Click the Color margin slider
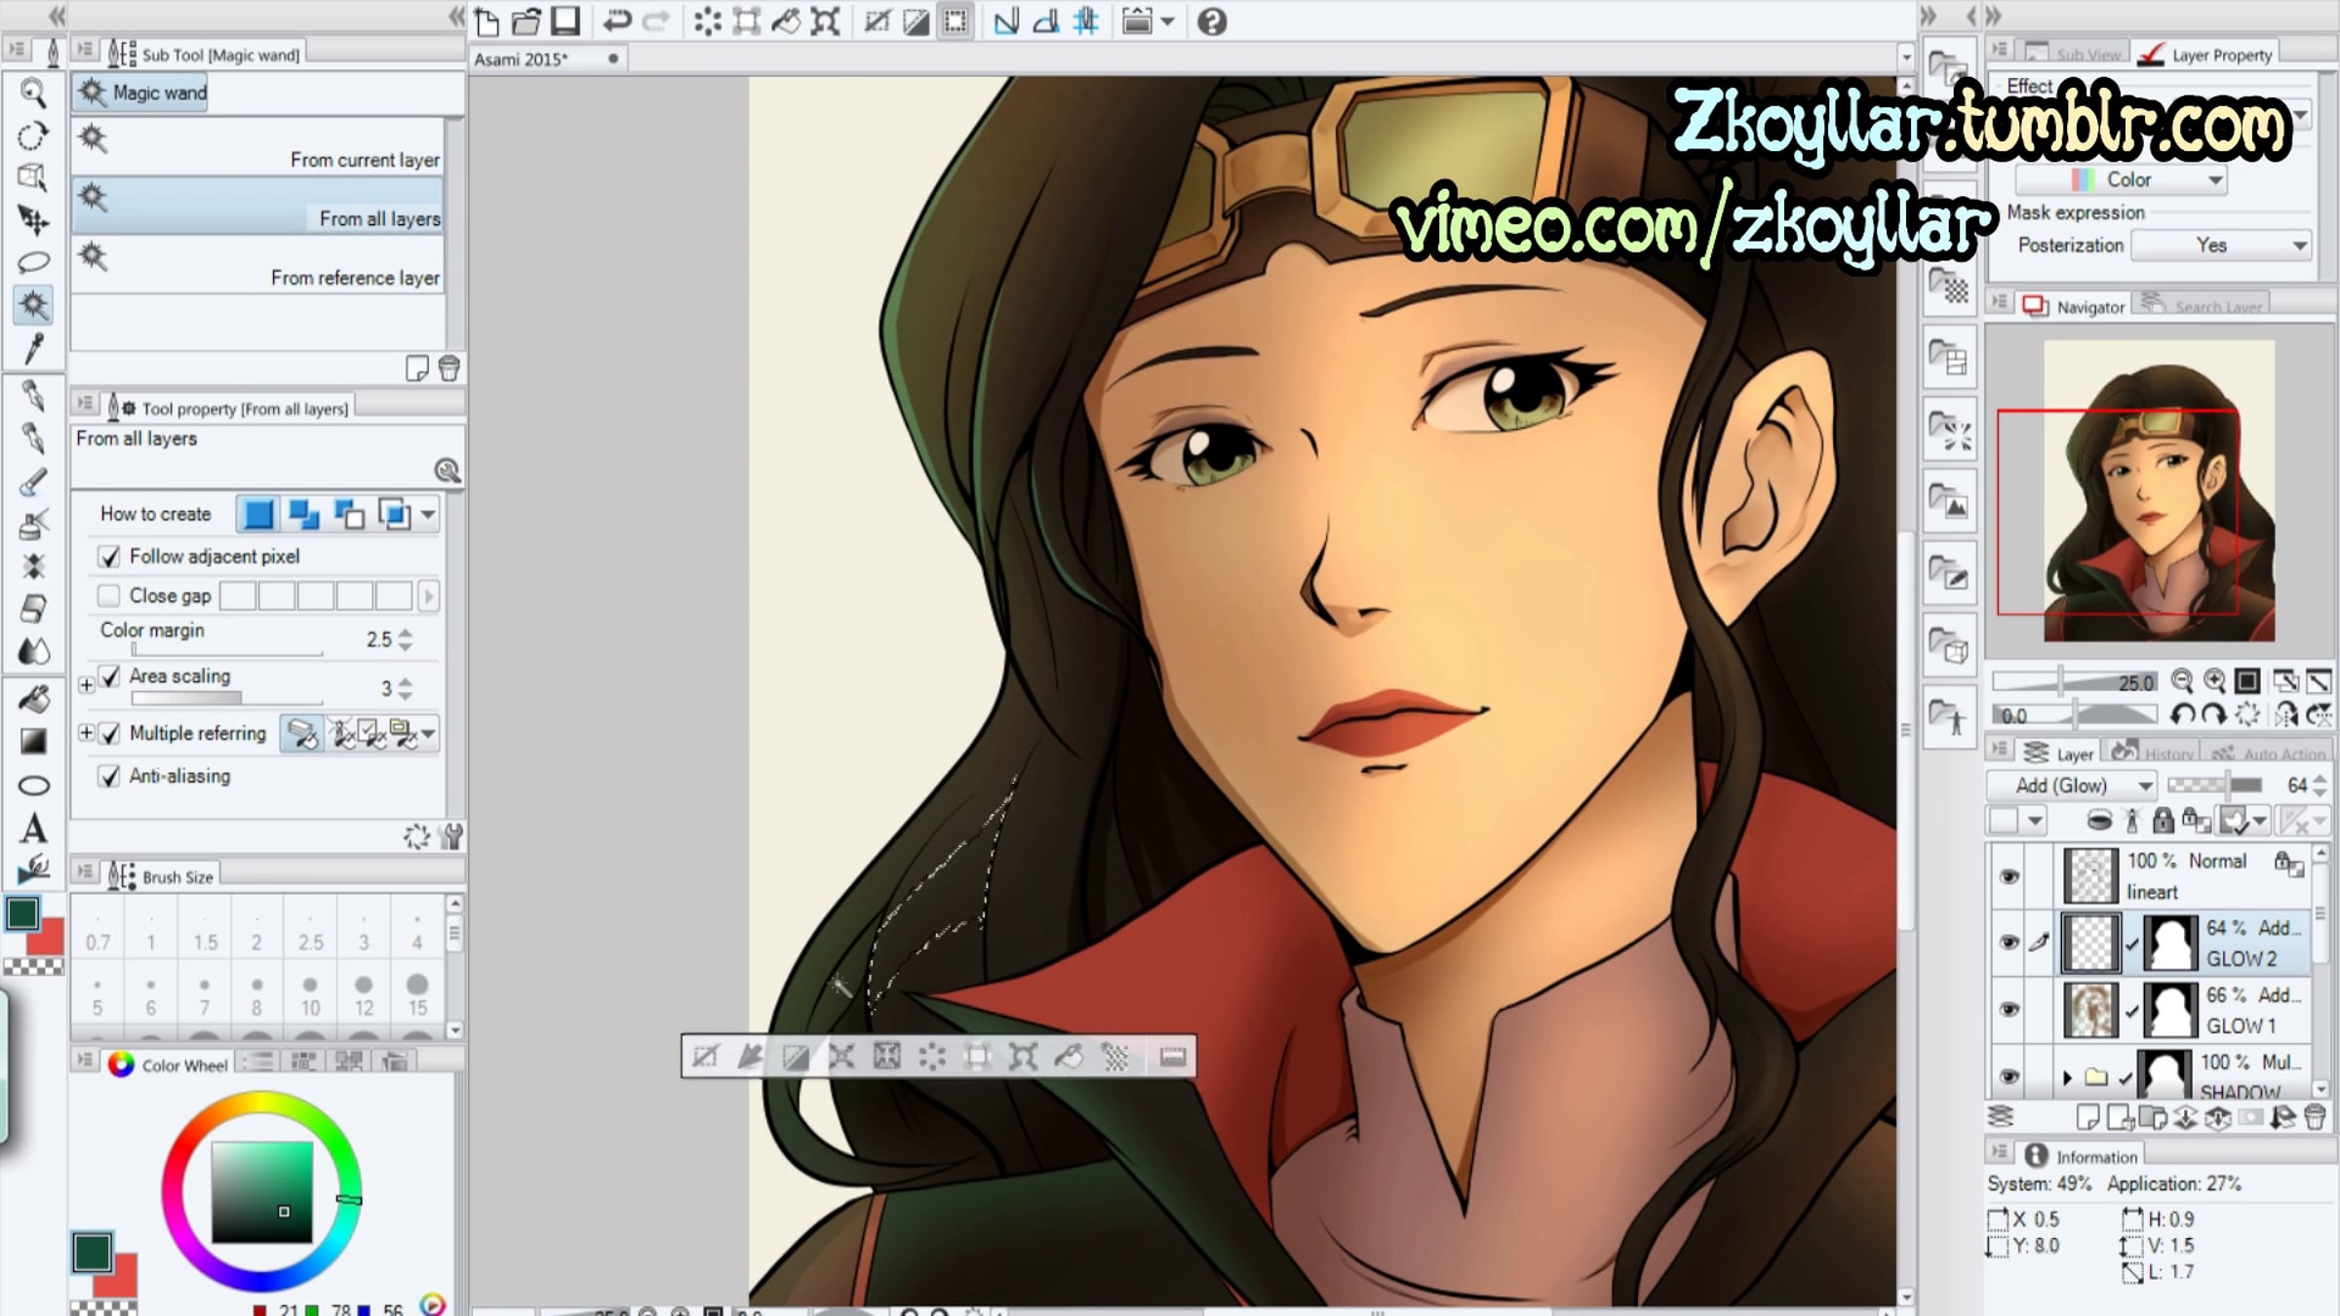This screenshot has width=2340, height=1316. [x=226, y=651]
